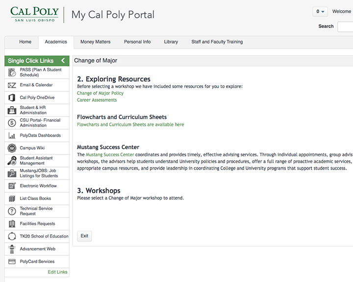Image resolution: width=353 pixels, height=282 pixels.
Task: Collapse the Single Click Links panel
Action: point(63,60)
